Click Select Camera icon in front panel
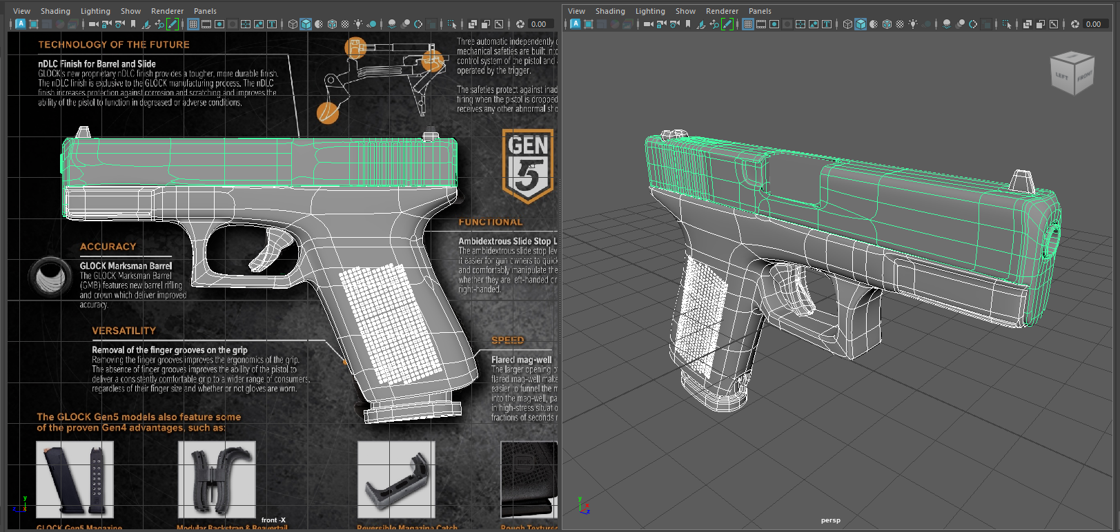The width and height of the screenshot is (1120, 532). 93,24
